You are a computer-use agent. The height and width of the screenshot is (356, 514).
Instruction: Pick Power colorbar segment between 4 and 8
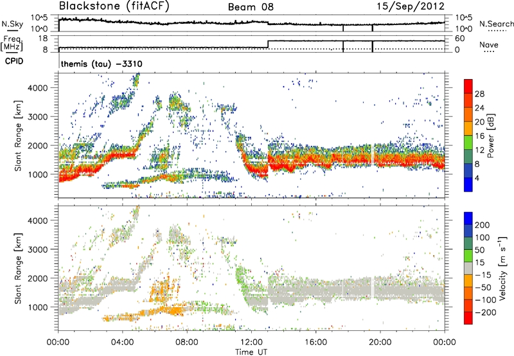click(x=468, y=171)
